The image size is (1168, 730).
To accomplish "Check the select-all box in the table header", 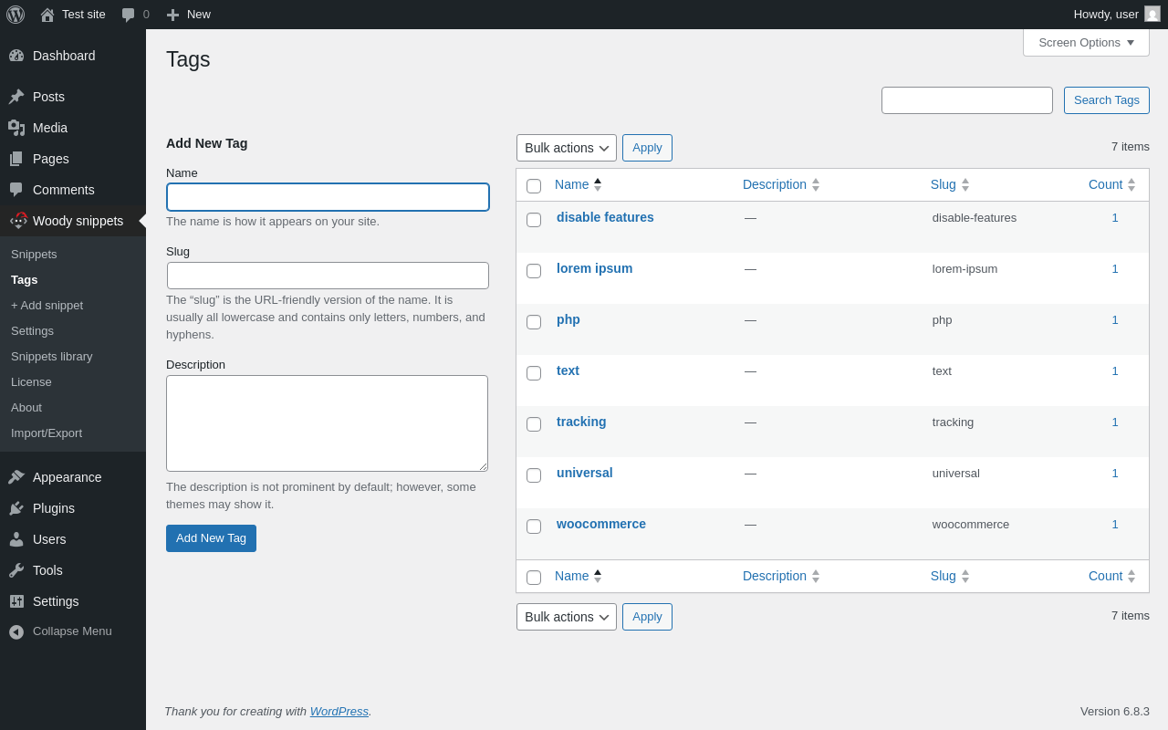I will [534, 186].
